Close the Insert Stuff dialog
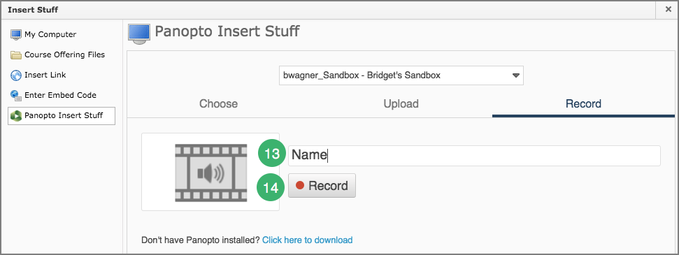This screenshot has height=255, width=679. pyautogui.click(x=669, y=10)
